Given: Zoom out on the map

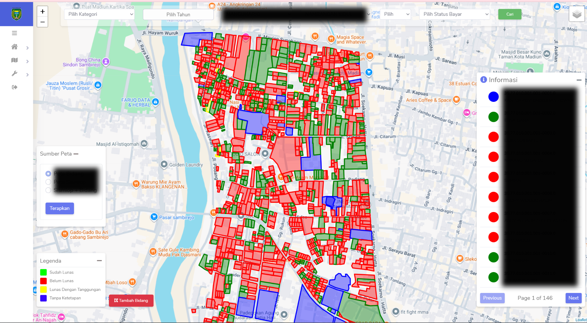Looking at the screenshot, I should click(x=42, y=22).
